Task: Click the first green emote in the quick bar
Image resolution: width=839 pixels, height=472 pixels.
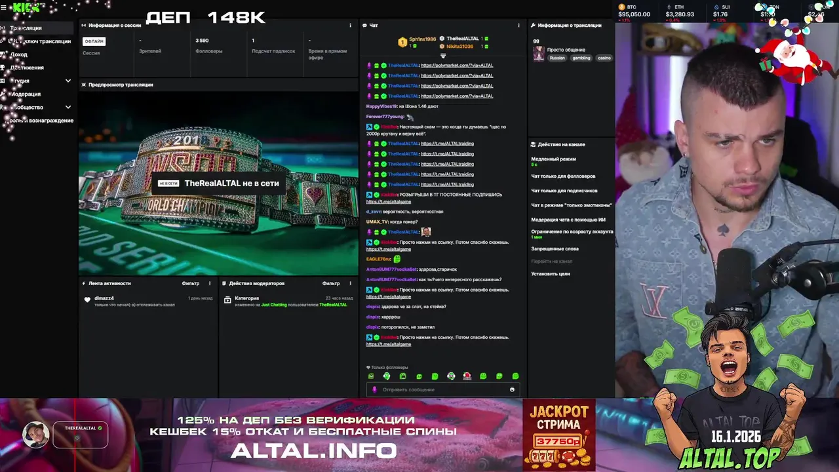Action: pyautogui.click(x=371, y=376)
